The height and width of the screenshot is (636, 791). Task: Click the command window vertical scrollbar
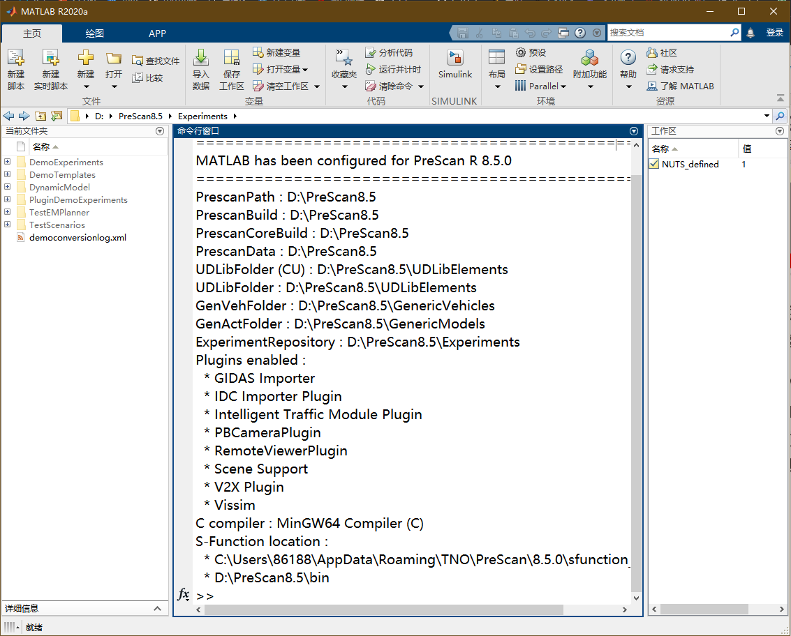coord(636,383)
